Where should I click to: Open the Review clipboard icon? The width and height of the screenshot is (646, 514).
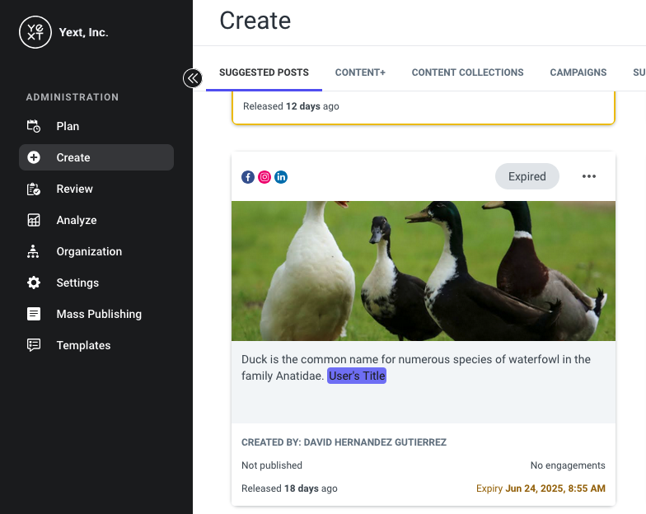pos(33,189)
